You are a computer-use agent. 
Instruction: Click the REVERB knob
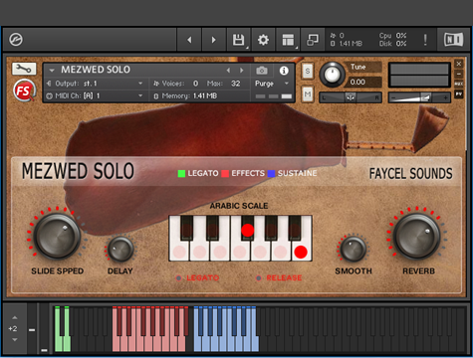417,237
